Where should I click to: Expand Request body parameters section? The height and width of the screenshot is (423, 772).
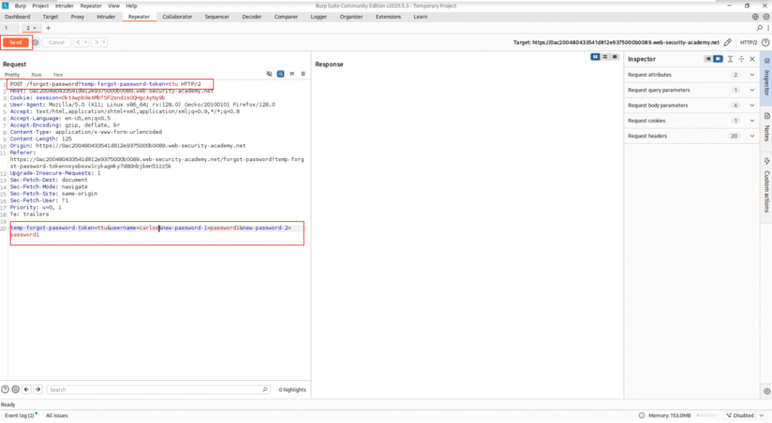coord(692,105)
